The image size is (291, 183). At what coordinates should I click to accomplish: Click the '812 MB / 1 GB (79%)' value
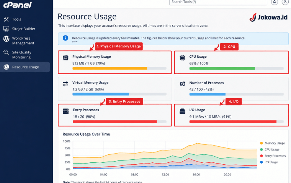[89, 63]
